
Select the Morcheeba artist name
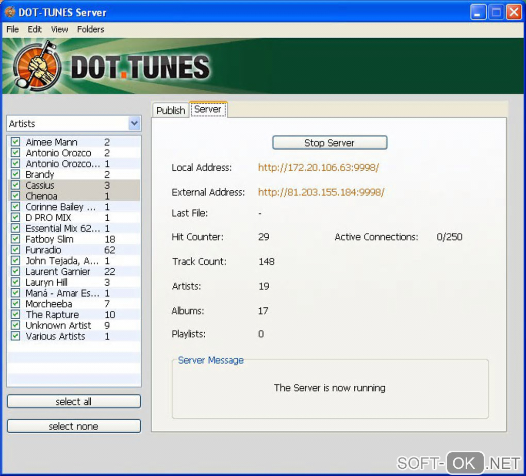coord(48,304)
